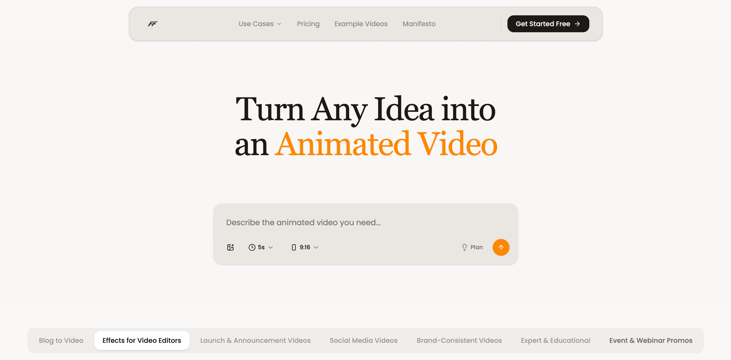Select Effects for Video Editors pill
This screenshot has width=731, height=360.
coord(142,340)
